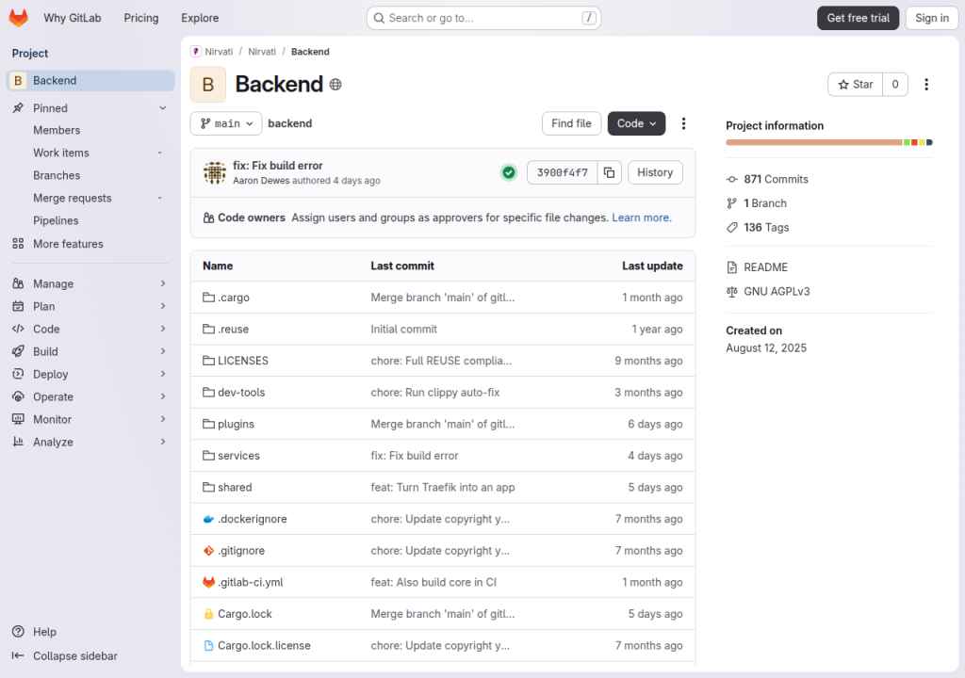Screen dimensions: 965x678
Task: Expand the Code sidebar section
Action: [x=90, y=330]
